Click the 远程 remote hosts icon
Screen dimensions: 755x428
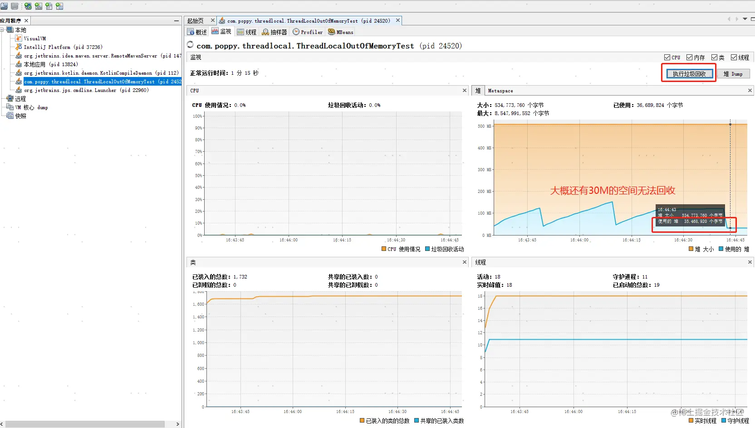[10, 98]
